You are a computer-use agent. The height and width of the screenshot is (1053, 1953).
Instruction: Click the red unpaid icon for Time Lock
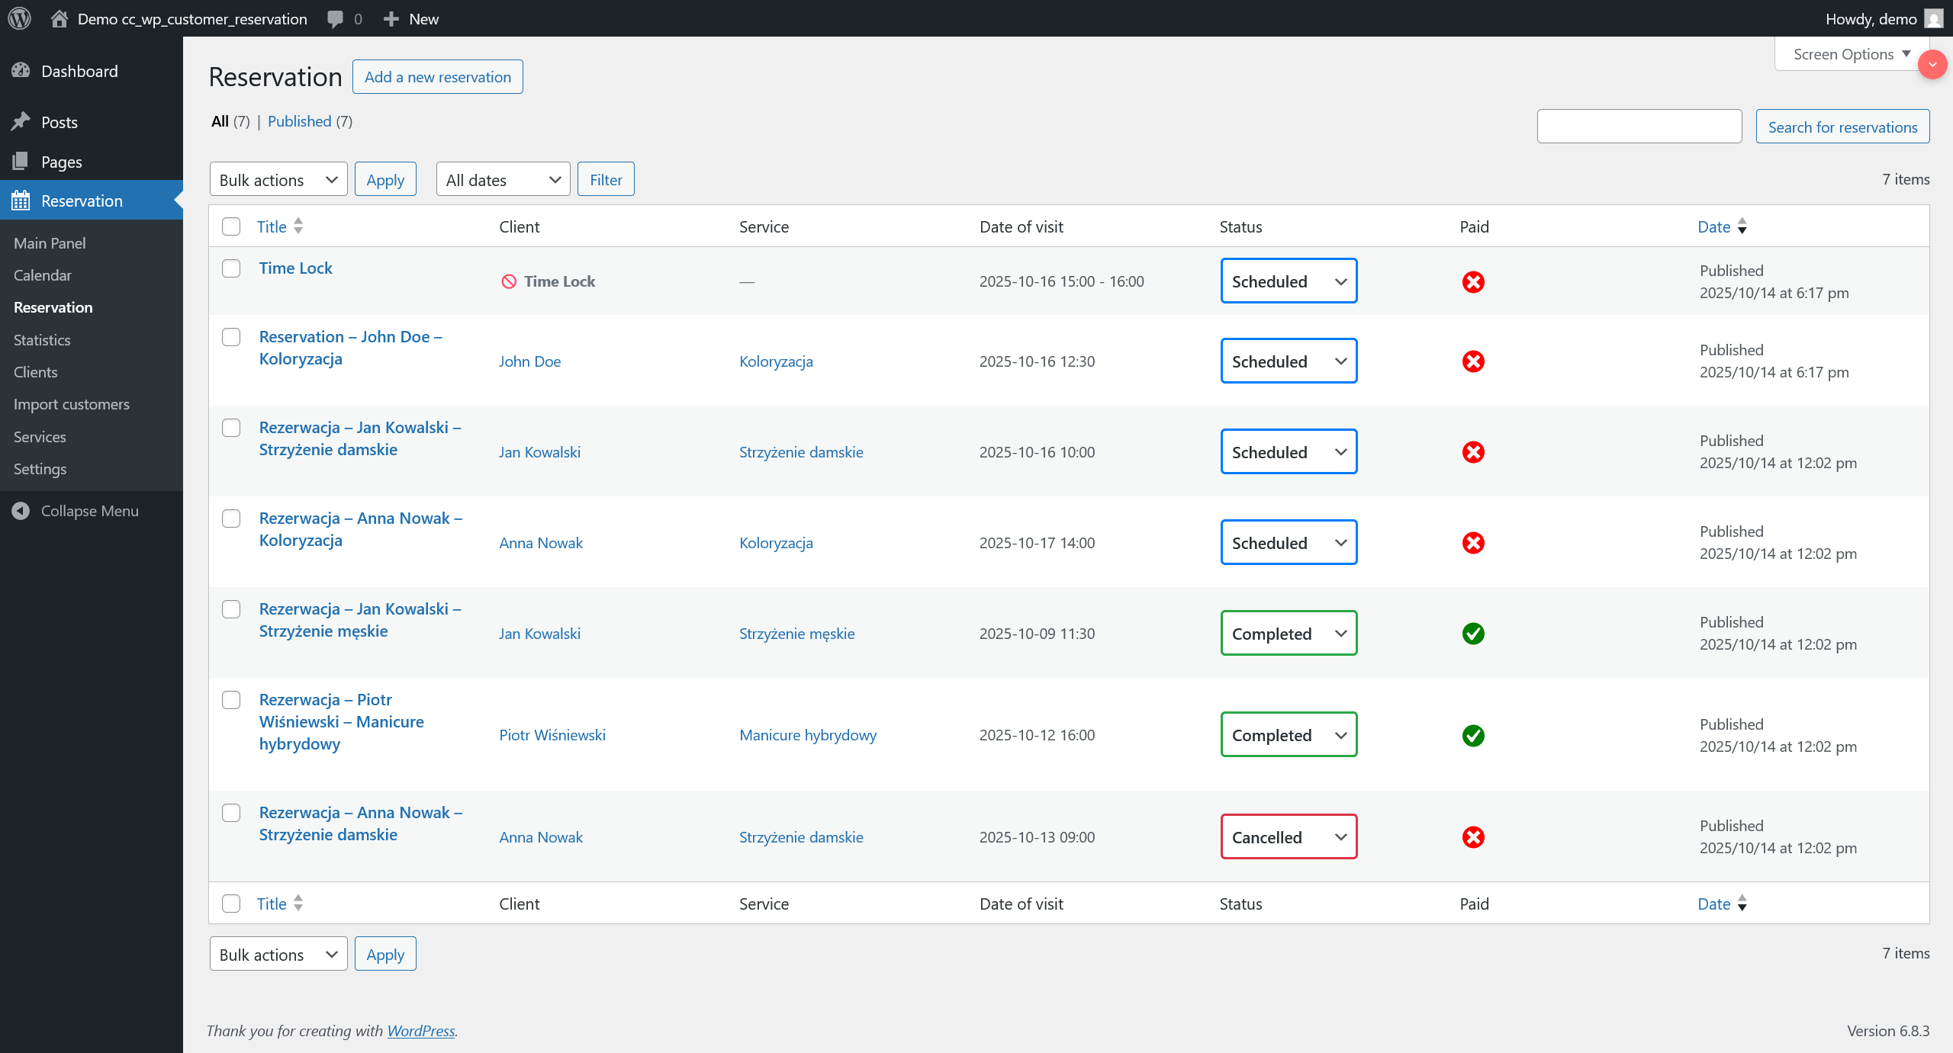pos(1473,282)
